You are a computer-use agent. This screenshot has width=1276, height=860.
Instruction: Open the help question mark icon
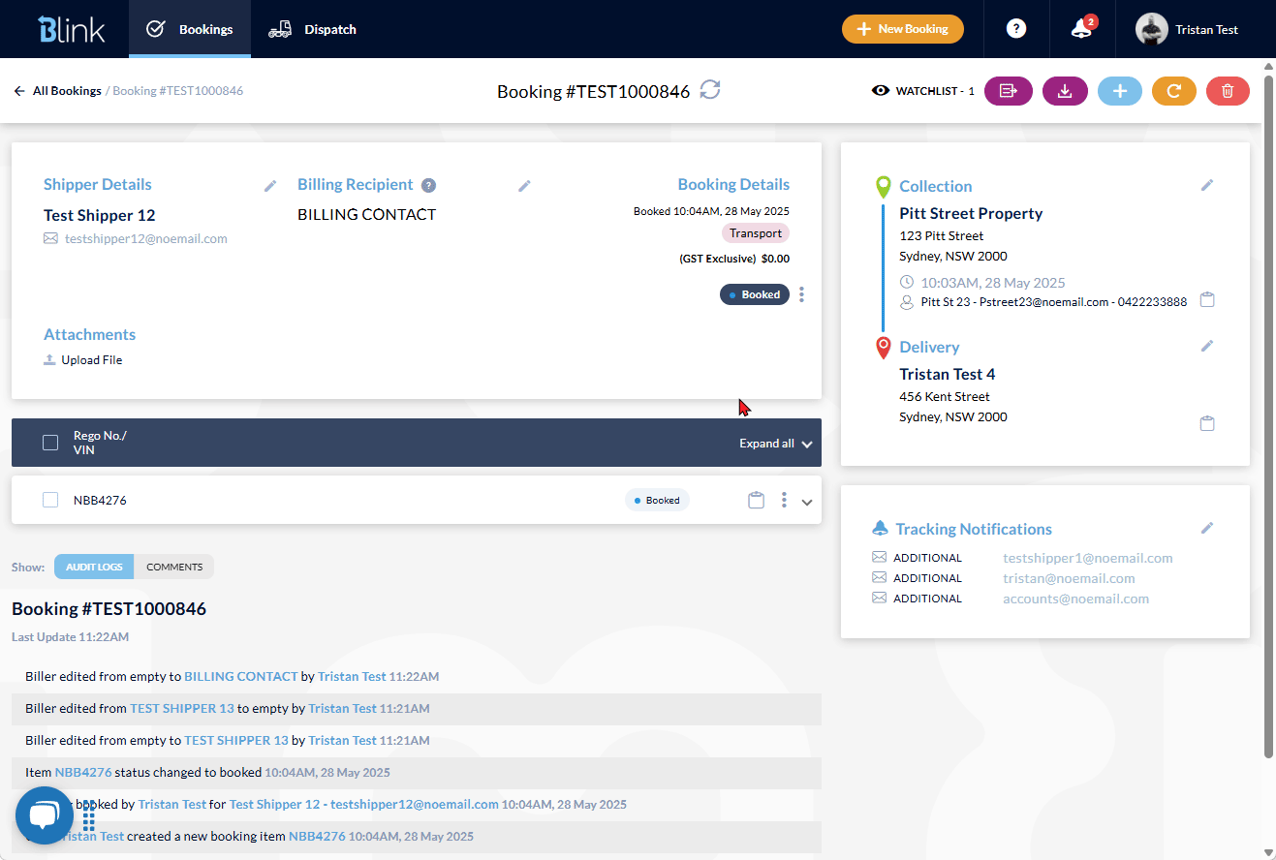(1015, 29)
